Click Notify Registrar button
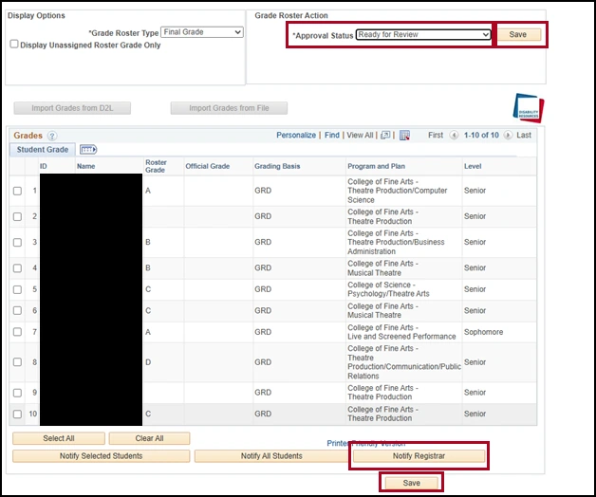596x497 pixels. click(419, 456)
